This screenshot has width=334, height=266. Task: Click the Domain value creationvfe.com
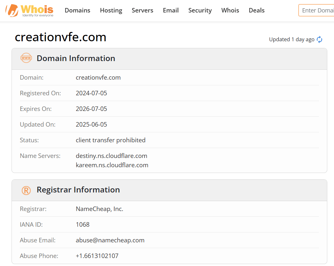point(98,77)
